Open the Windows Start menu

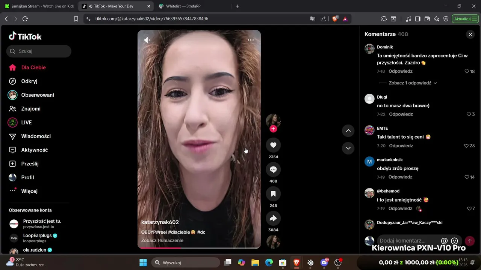[x=143, y=262]
